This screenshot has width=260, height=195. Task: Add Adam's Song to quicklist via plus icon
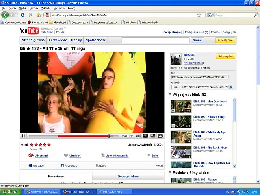(173, 126)
